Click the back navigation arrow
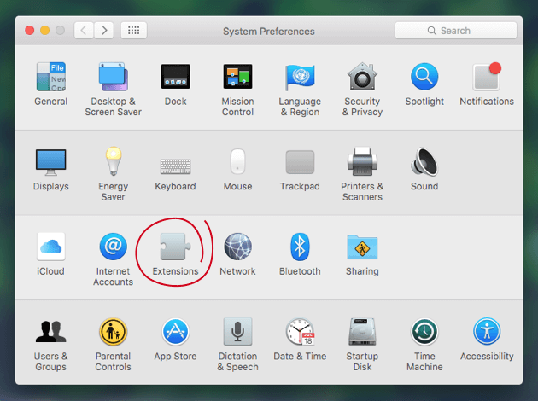Image resolution: width=538 pixels, height=401 pixels. pos(84,31)
